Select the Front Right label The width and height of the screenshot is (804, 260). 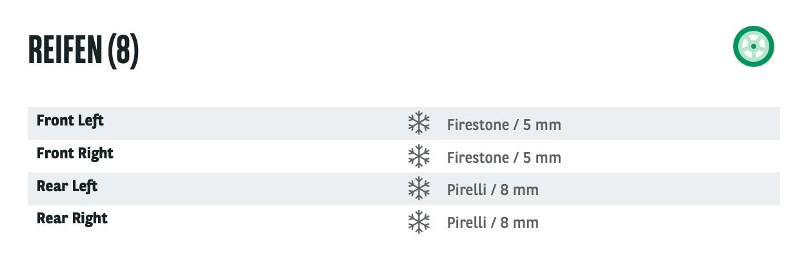[75, 154]
